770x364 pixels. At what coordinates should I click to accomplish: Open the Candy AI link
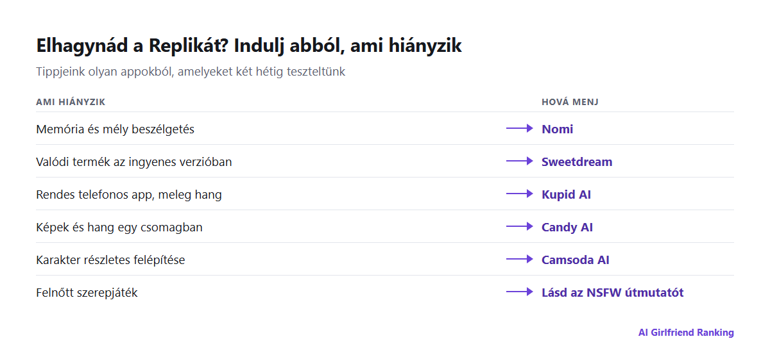click(x=567, y=227)
